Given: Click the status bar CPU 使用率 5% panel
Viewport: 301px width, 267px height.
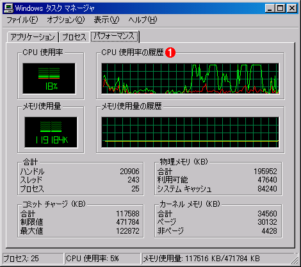Looking at the screenshot, I should coord(102,259).
